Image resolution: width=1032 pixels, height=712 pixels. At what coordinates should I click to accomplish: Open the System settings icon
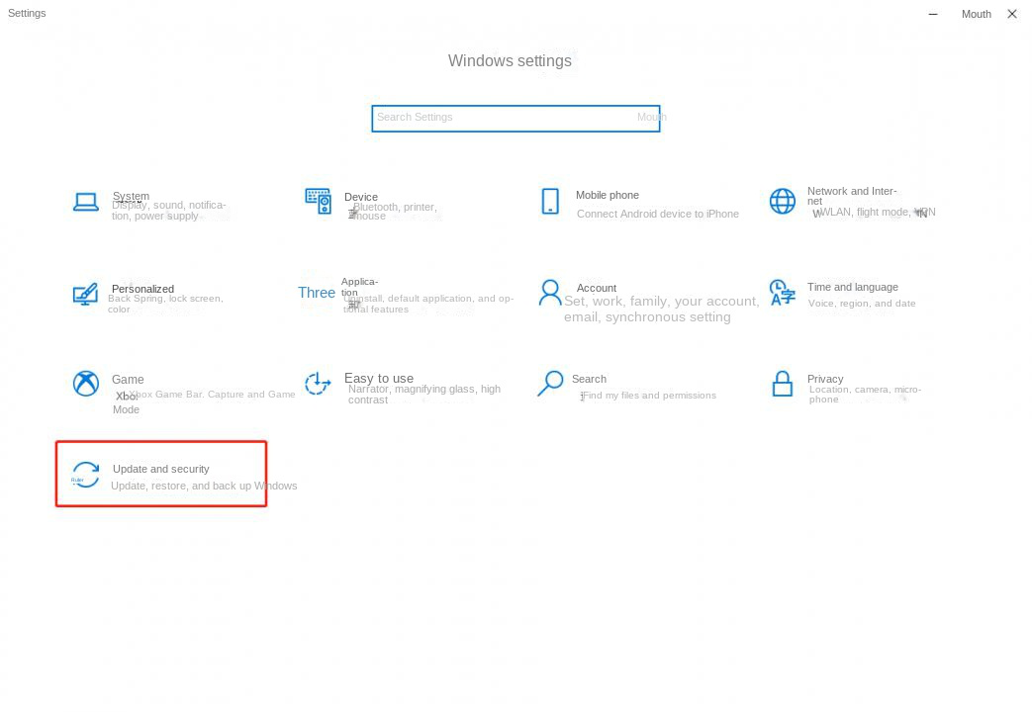pos(86,201)
